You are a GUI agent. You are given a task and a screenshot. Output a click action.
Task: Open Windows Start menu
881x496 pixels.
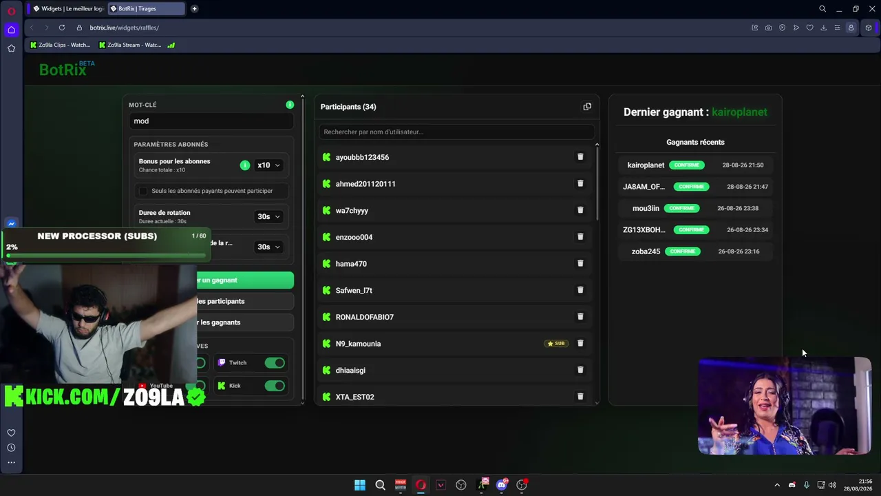click(360, 485)
